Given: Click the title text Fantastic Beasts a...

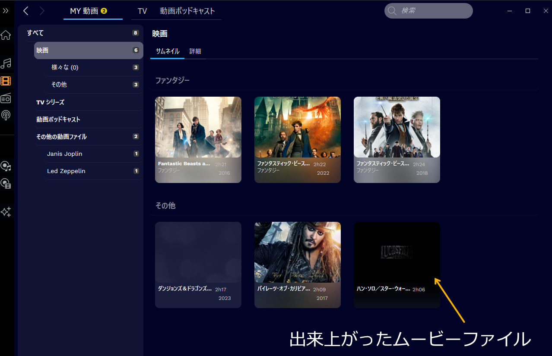Looking at the screenshot, I should click(x=184, y=164).
